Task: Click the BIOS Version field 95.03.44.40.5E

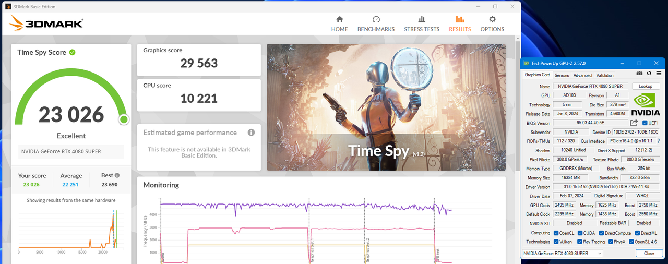Action: 590,123
